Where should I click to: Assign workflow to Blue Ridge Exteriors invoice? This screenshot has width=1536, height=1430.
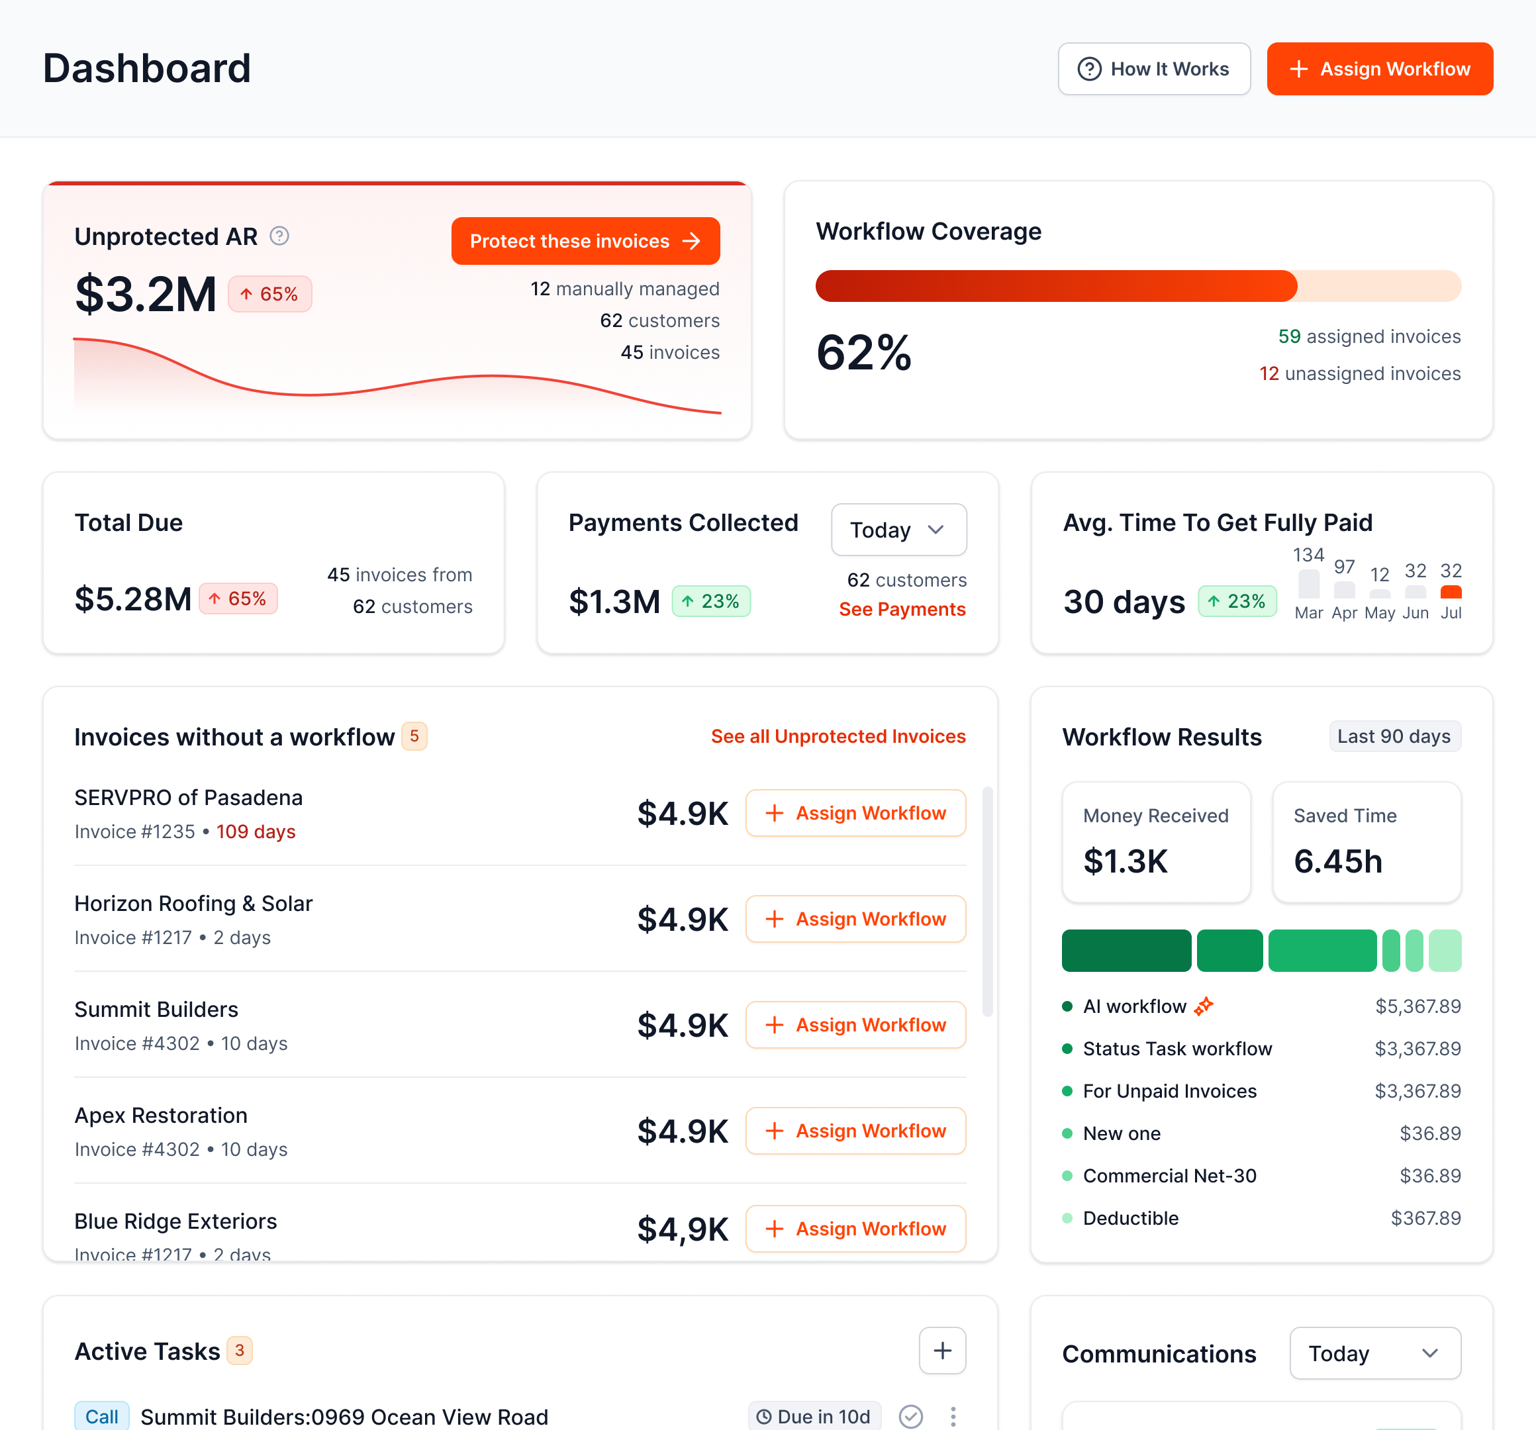pyautogui.click(x=855, y=1228)
